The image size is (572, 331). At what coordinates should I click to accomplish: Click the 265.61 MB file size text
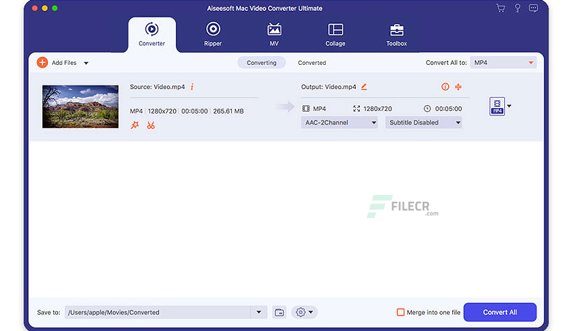(x=229, y=111)
